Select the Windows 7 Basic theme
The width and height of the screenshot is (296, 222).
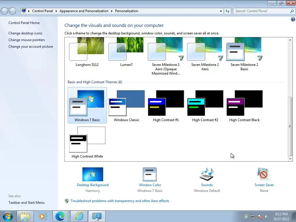point(87,105)
